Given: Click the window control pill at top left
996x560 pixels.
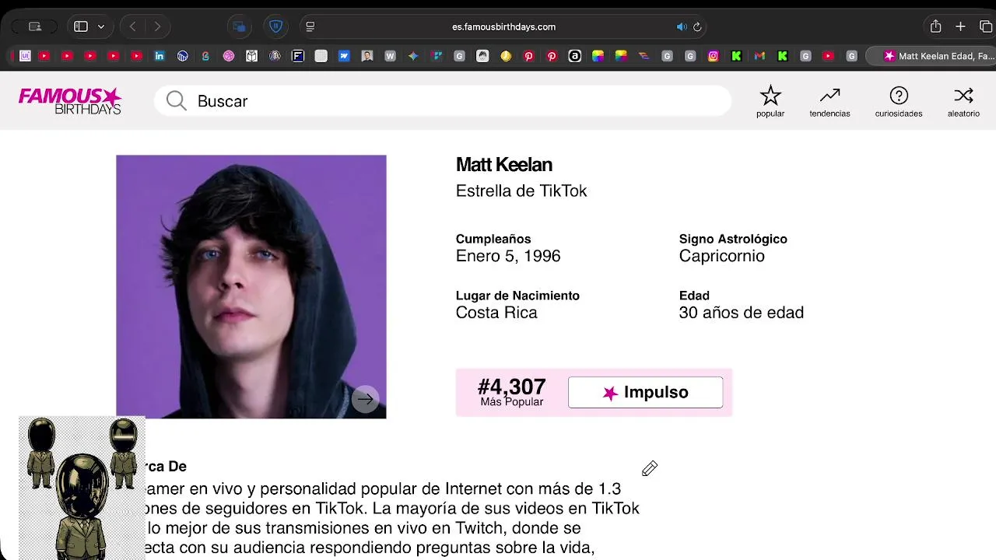Looking at the screenshot, I should (33, 26).
